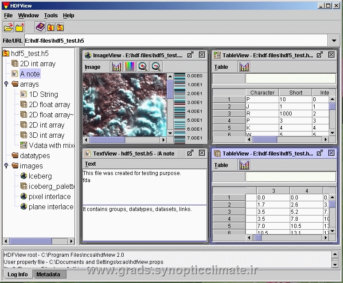This screenshot has height=283, width=343.
Task: Click the line plot icon in lower TableView
Action: coord(244,165)
